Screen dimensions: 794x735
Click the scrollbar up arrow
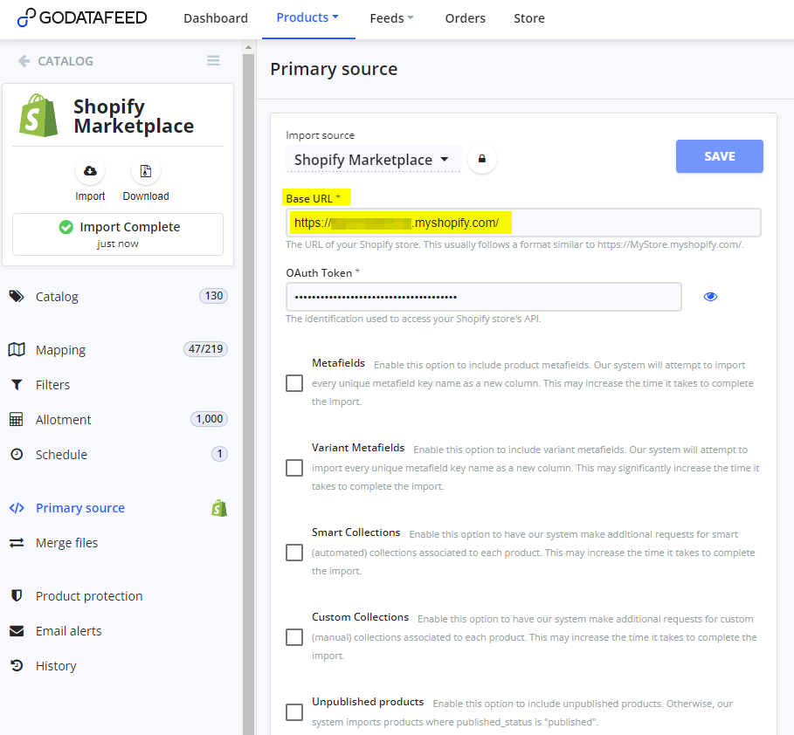(248, 48)
